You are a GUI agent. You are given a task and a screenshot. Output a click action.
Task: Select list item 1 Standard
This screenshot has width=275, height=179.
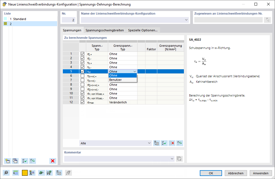(x=30, y=19)
